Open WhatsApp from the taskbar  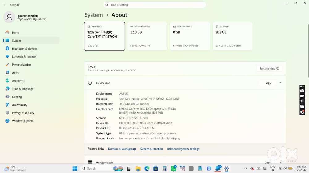(x=173, y=168)
